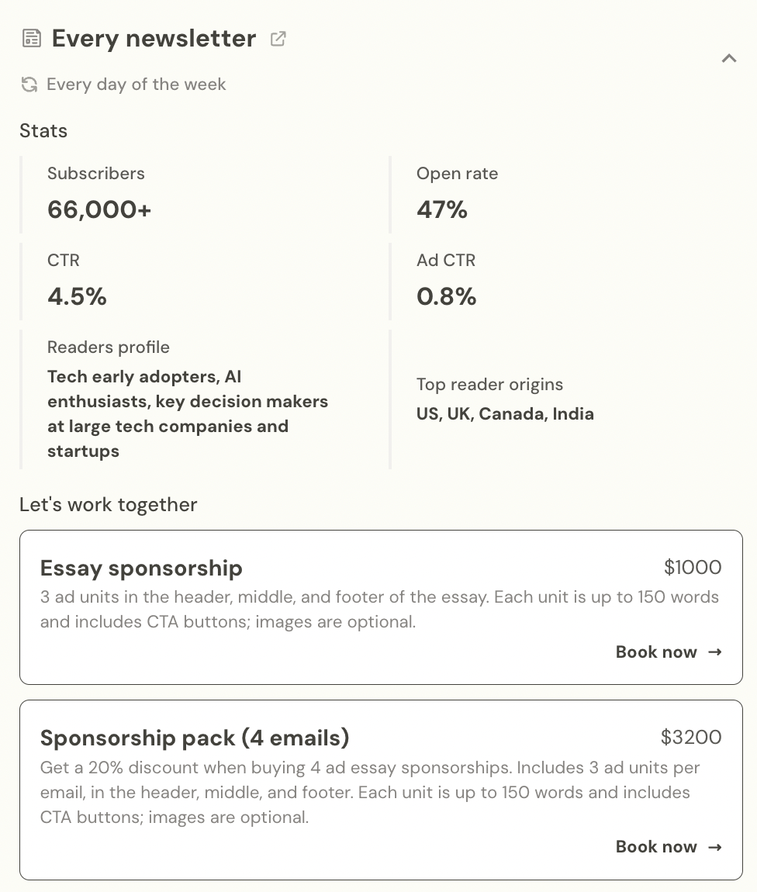Expand the Sponsorship pack card
The height and width of the screenshot is (892, 757).
tap(381, 788)
